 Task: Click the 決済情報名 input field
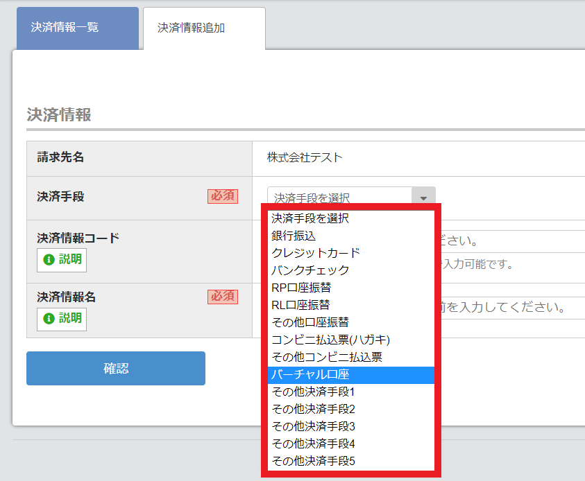(510, 307)
